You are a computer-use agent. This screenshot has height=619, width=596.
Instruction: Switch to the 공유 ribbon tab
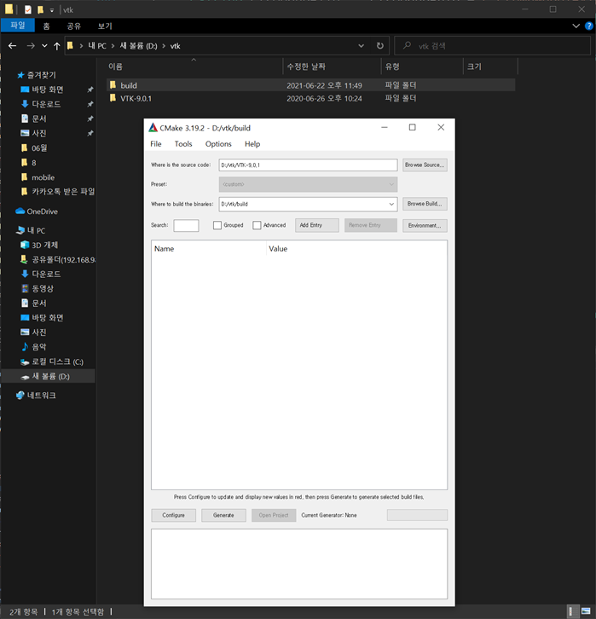coord(74,26)
